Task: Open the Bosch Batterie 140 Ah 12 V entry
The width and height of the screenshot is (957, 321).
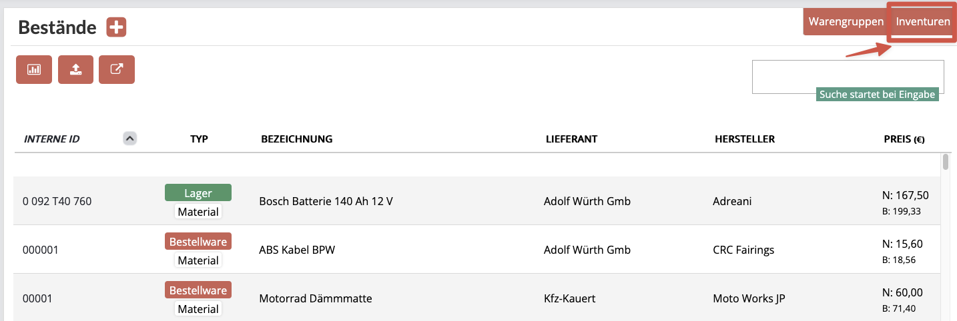Action: click(x=326, y=200)
